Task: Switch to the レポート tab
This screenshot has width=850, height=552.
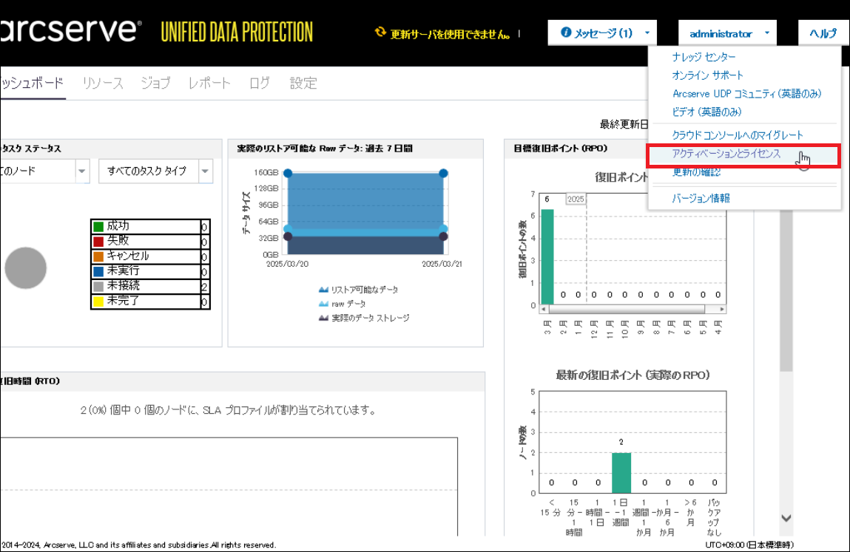Action: point(209,83)
